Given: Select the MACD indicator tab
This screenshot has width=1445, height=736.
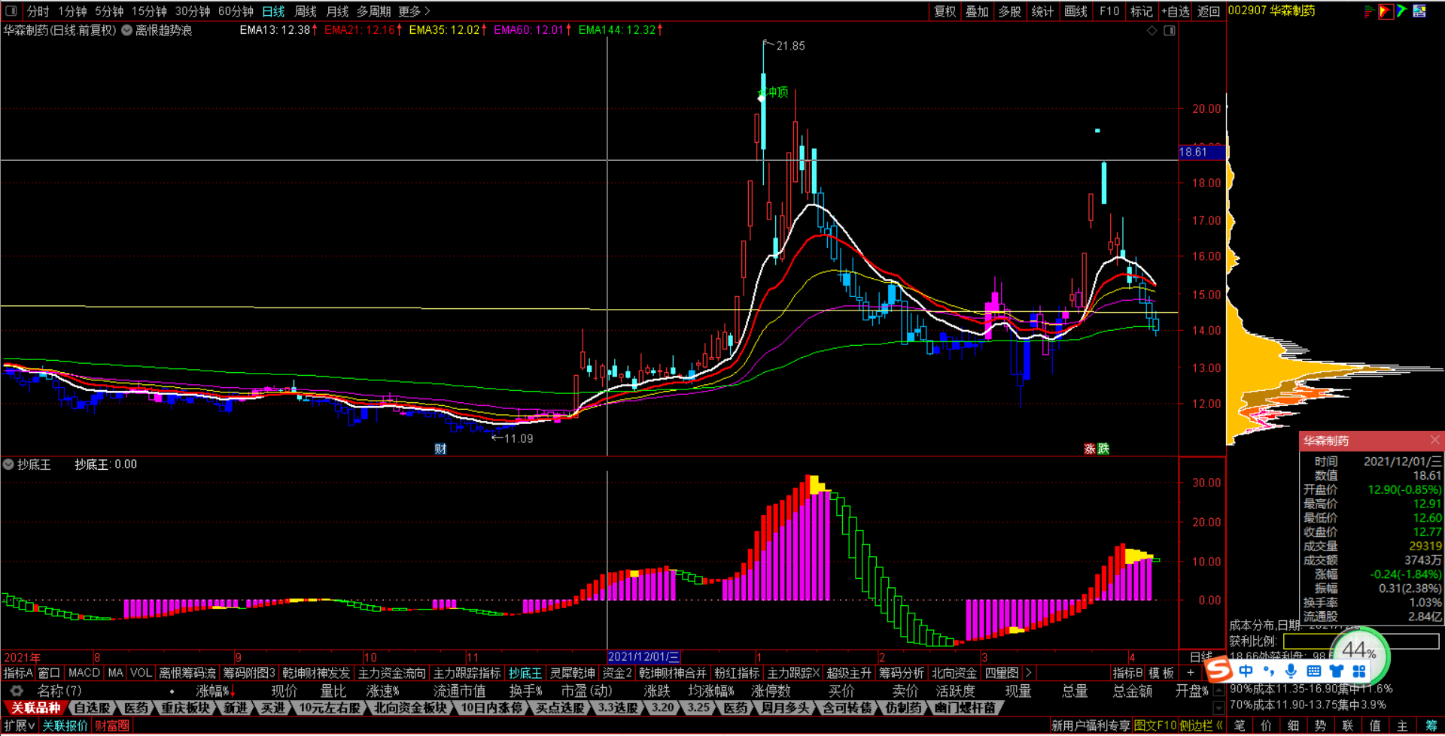Looking at the screenshot, I should pos(84,673).
